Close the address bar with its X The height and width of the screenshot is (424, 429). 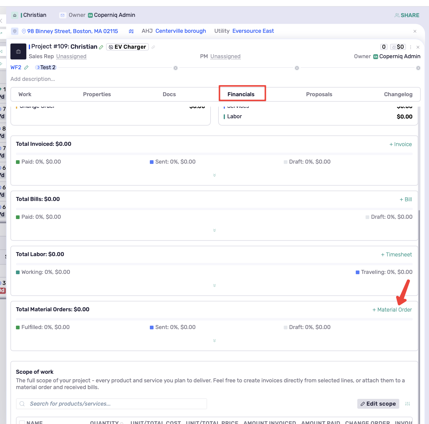click(415, 31)
